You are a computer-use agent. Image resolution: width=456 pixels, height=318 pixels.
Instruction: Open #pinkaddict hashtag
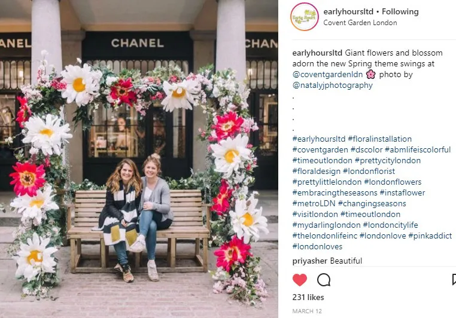pos(430,236)
